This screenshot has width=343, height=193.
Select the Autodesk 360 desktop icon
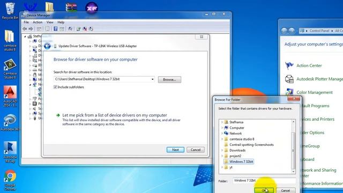[10, 123]
